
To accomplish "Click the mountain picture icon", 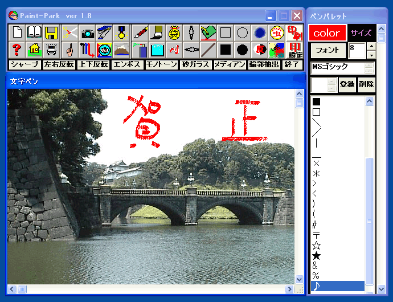I will 121,50.
